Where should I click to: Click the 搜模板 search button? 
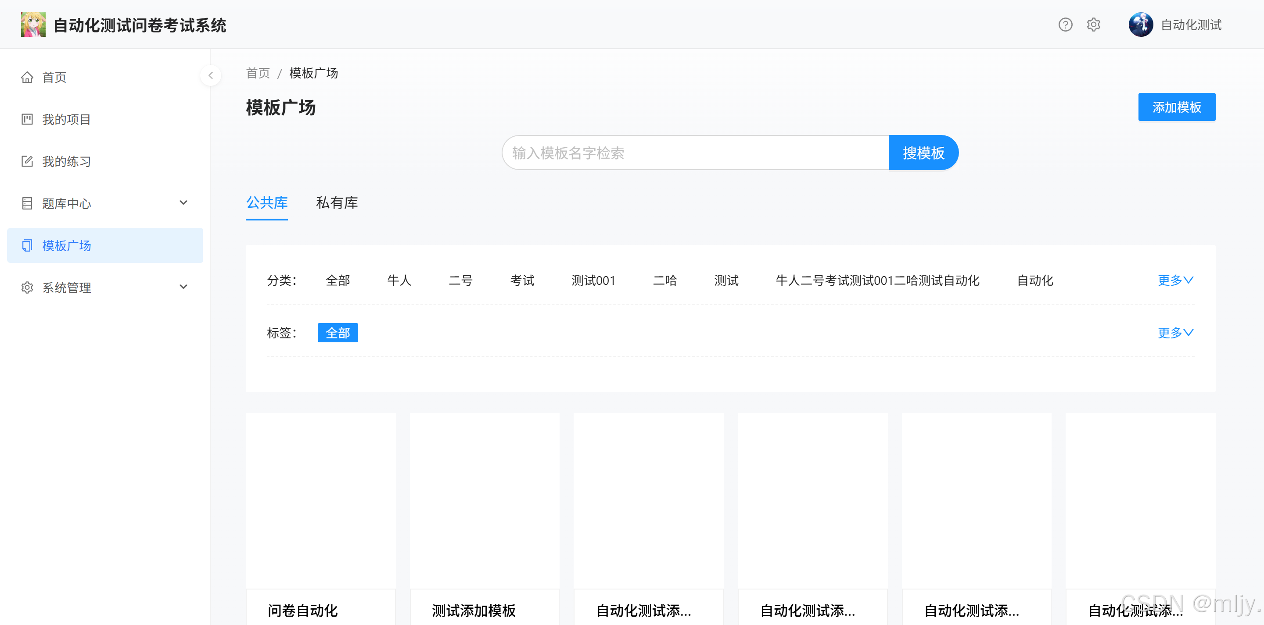click(923, 153)
